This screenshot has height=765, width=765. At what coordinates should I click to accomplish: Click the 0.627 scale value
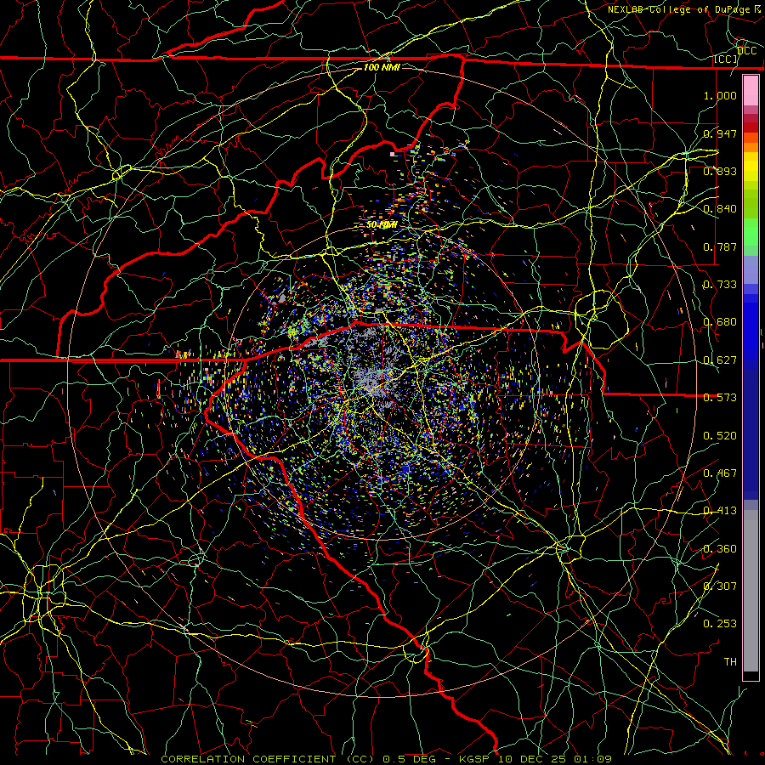click(x=720, y=360)
